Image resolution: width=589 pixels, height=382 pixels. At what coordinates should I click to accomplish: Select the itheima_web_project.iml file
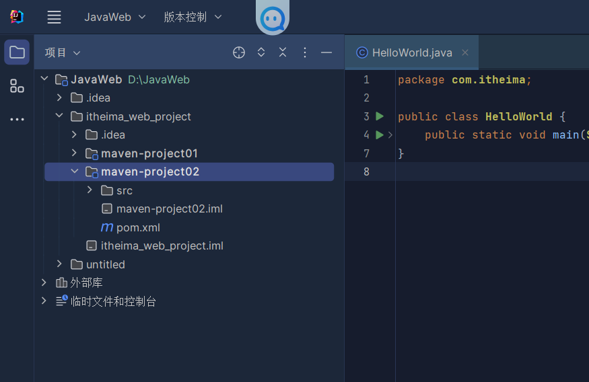189,245
